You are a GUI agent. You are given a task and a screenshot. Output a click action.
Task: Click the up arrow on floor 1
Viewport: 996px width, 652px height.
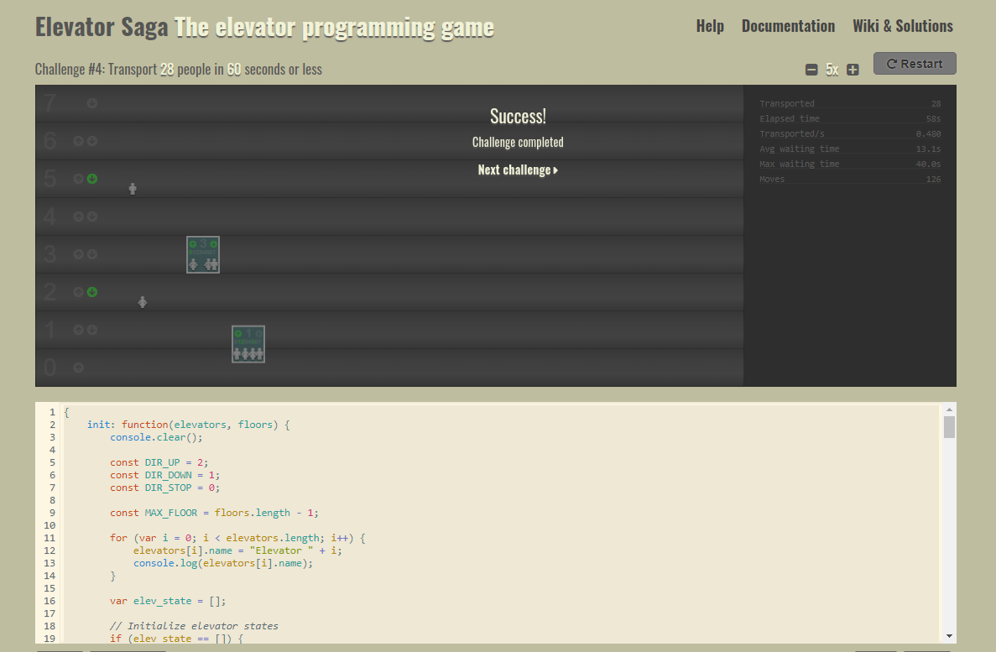[78, 330]
